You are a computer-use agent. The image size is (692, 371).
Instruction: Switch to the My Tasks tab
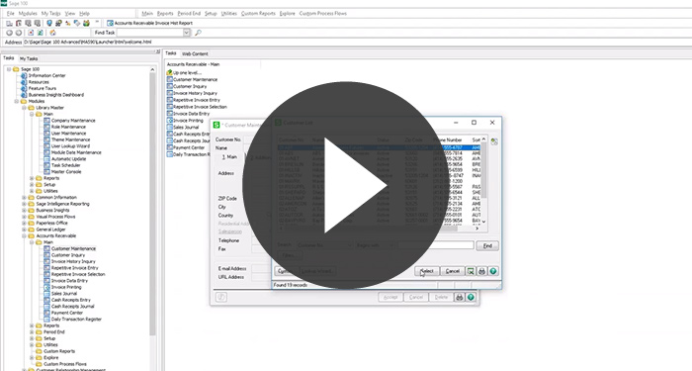click(29, 58)
